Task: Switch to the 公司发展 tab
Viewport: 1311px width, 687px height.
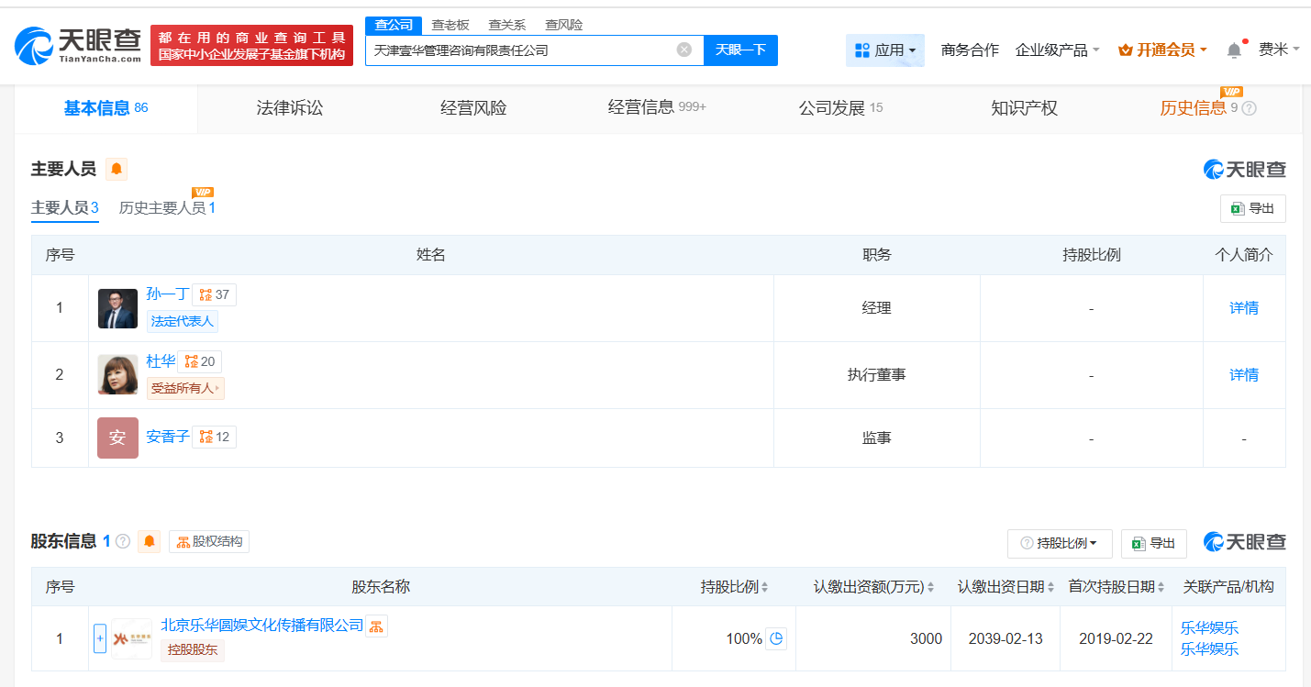Action: point(840,108)
